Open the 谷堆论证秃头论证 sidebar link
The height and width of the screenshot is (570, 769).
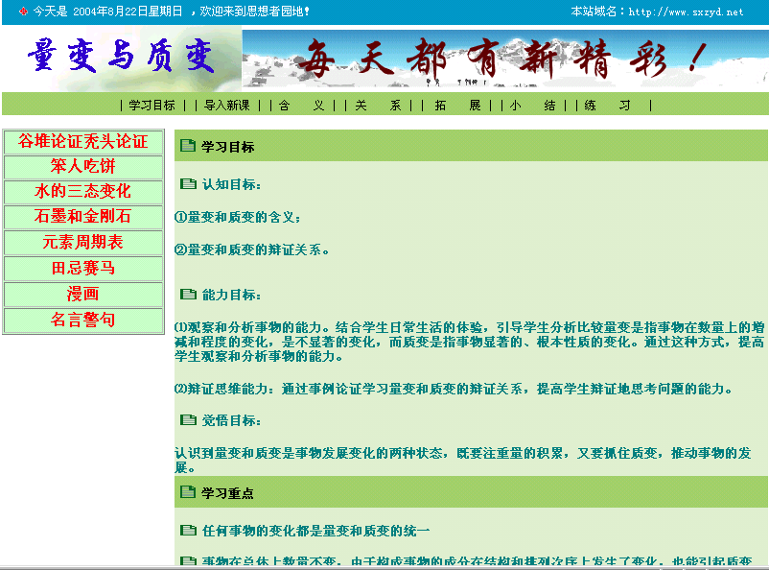(83, 142)
